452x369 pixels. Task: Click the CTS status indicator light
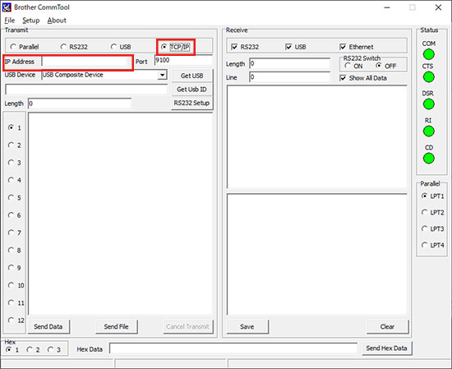(x=429, y=77)
